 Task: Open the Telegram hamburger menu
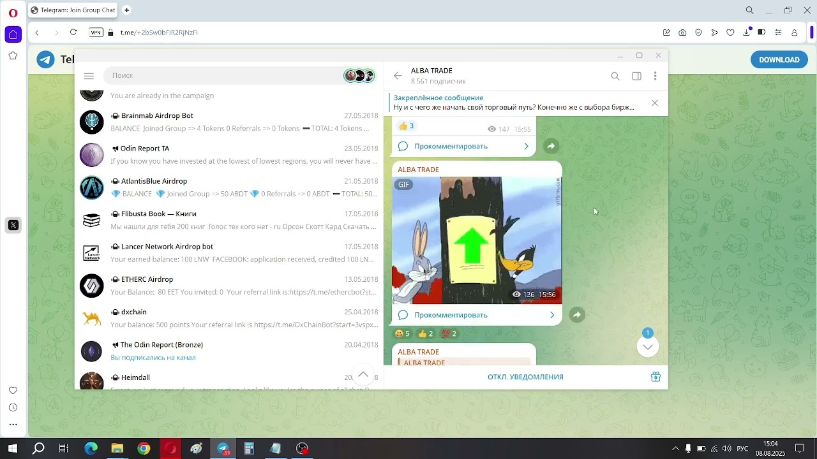pyautogui.click(x=89, y=76)
